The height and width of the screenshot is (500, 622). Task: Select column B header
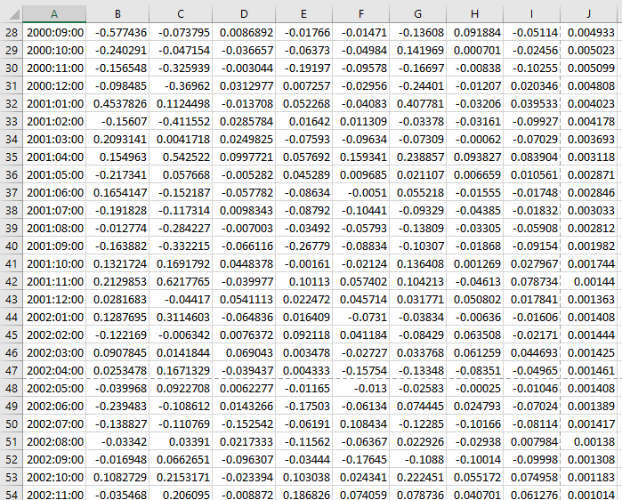pyautogui.click(x=117, y=14)
